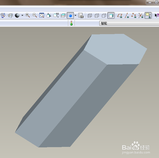Toggle datum points visibility
The height and width of the screenshot is (158, 159).
pyautogui.click(x=134, y=15)
